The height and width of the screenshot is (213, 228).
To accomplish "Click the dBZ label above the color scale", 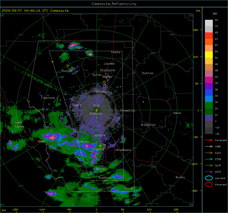I will point(215,13).
